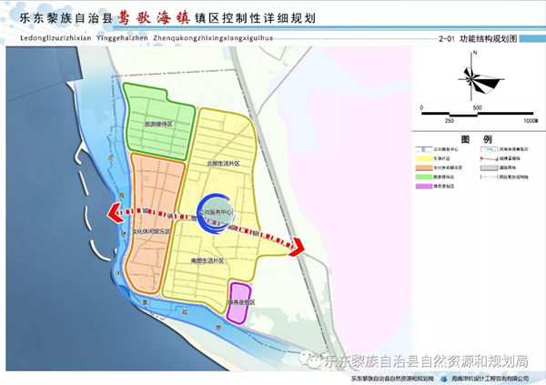Image resolution: width=546 pixels, height=385 pixels.
Task: Click the 南部生活片区 label on map
Action: point(207,260)
